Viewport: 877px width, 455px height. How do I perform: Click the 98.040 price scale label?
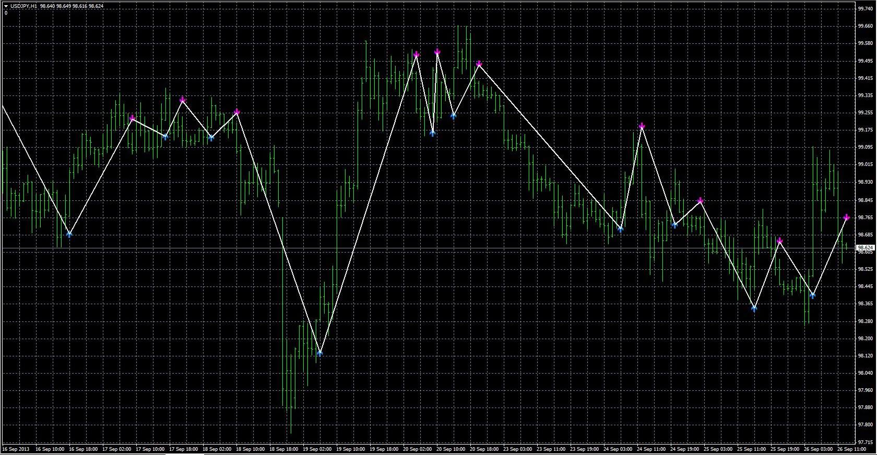[865, 373]
